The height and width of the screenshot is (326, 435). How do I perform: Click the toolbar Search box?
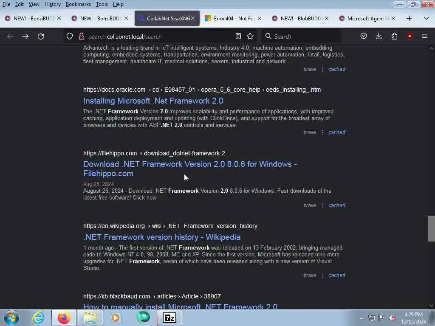point(302,37)
